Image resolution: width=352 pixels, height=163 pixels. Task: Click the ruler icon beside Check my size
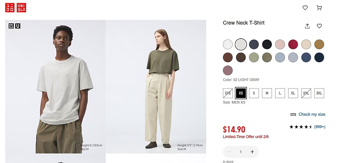click(293, 114)
